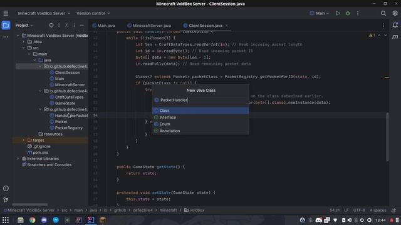Select pom.xml file in tree
Image resolution: width=401 pixels, height=225 pixels.
point(38,152)
